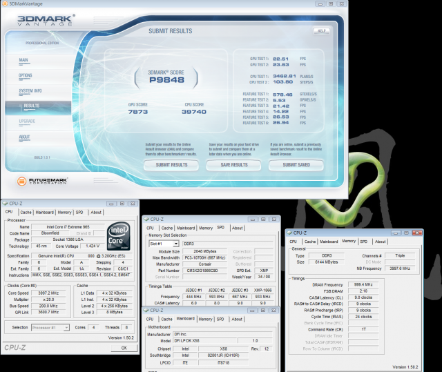Click the SUBMIT SAVED button
Screen dimensions: 442x372
[x=296, y=165]
